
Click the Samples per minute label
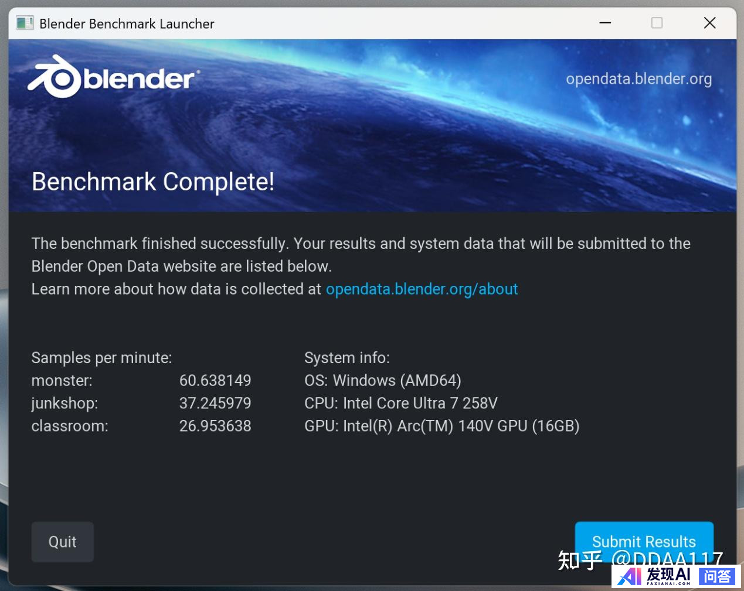(101, 358)
